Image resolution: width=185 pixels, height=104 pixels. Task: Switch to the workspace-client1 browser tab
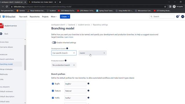click(x=12, y=2)
